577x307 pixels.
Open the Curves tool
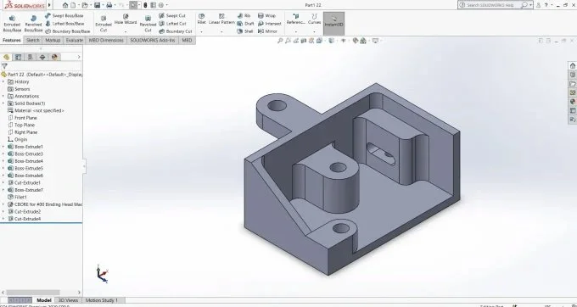pyautogui.click(x=314, y=20)
